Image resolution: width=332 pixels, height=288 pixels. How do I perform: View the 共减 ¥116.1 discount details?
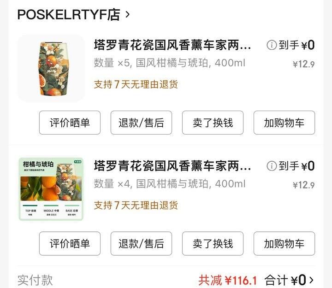click(228, 280)
